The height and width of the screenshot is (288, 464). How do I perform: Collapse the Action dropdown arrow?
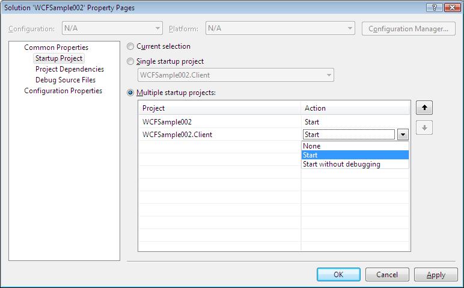pyautogui.click(x=403, y=135)
